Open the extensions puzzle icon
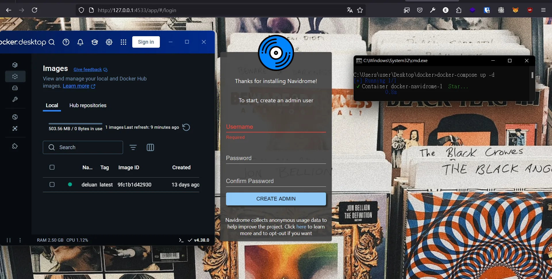The width and height of the screenshot is (552, 279). click(x=459, y=10)
